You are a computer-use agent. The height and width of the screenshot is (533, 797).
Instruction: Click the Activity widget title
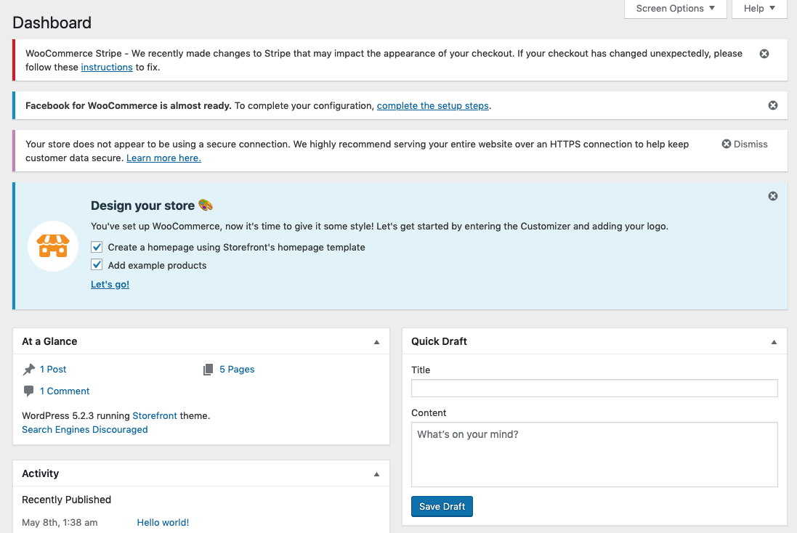(x=40, y=473)
